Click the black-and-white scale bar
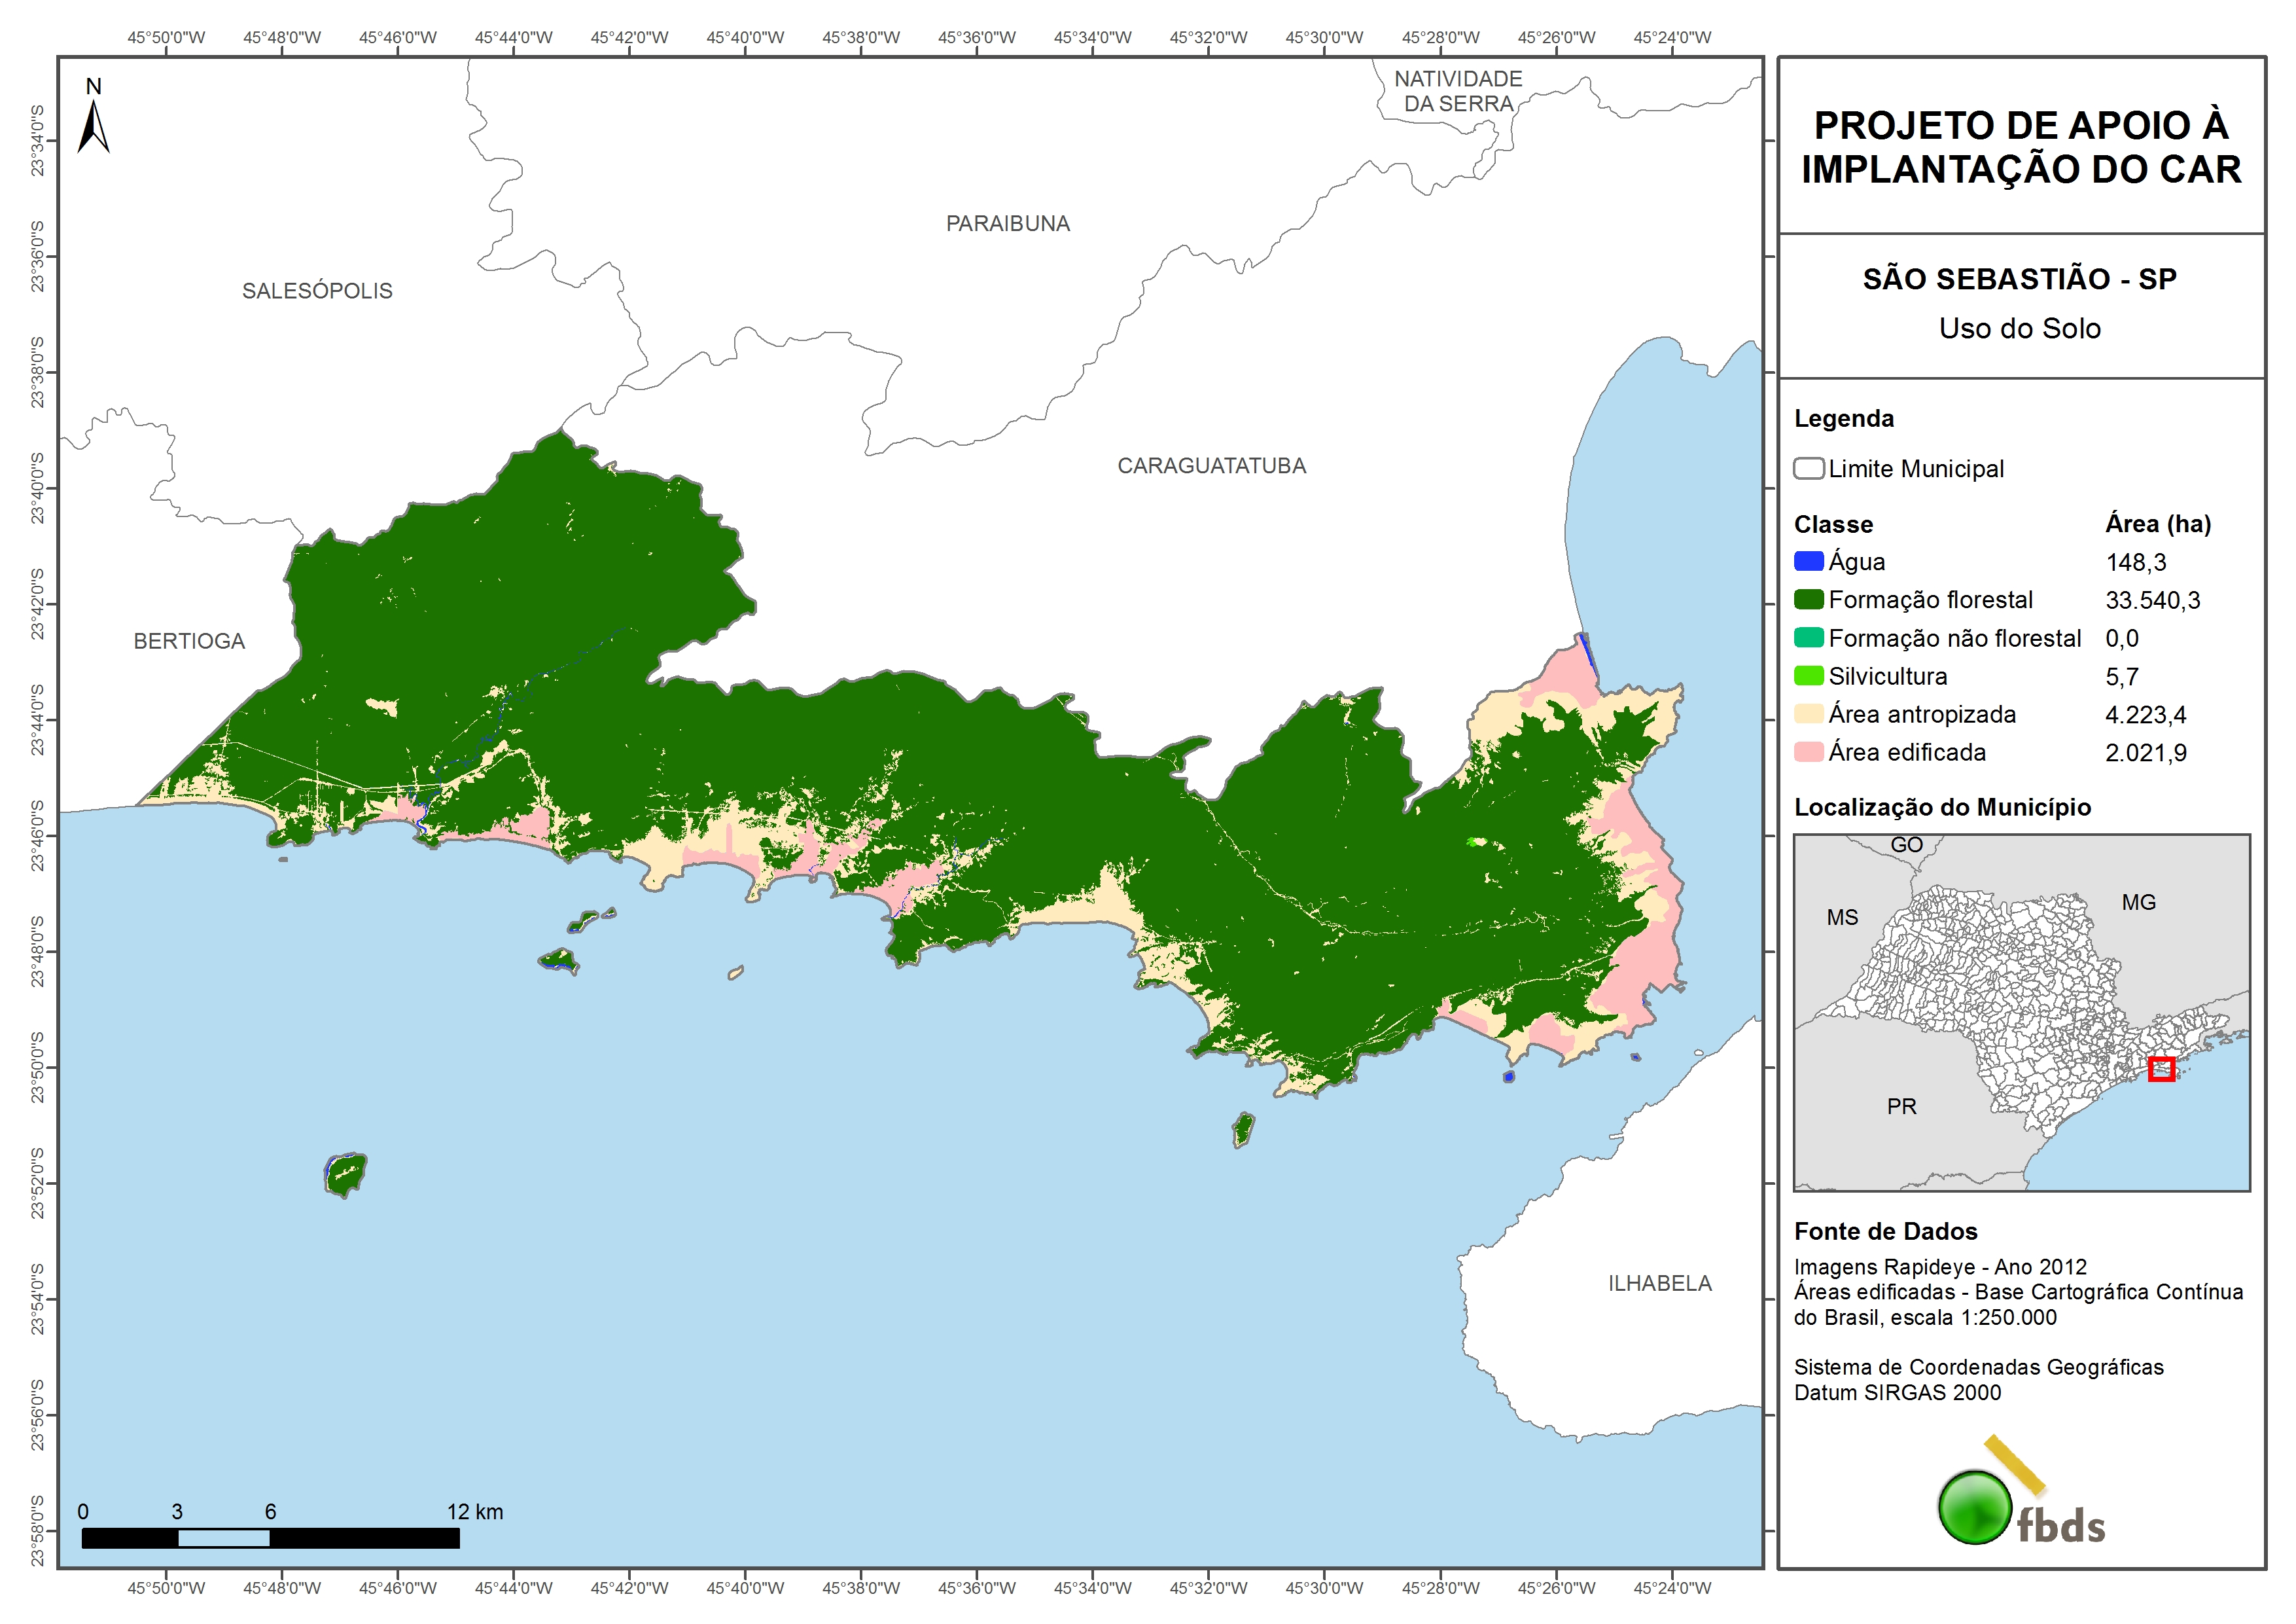Viewport: 2296px width, 1624px height. click(x=270, y=1538)
